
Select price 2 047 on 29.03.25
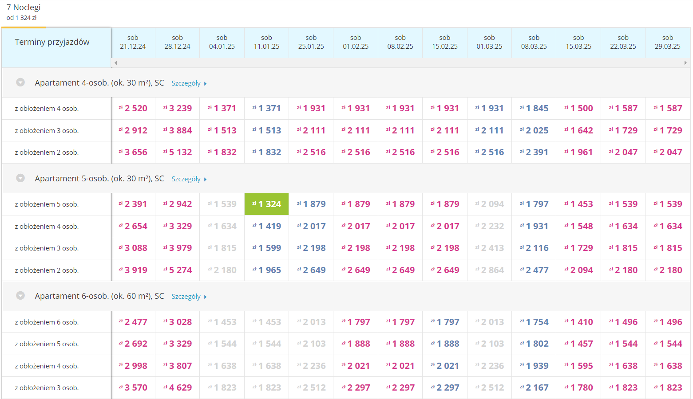pos(668,152)
